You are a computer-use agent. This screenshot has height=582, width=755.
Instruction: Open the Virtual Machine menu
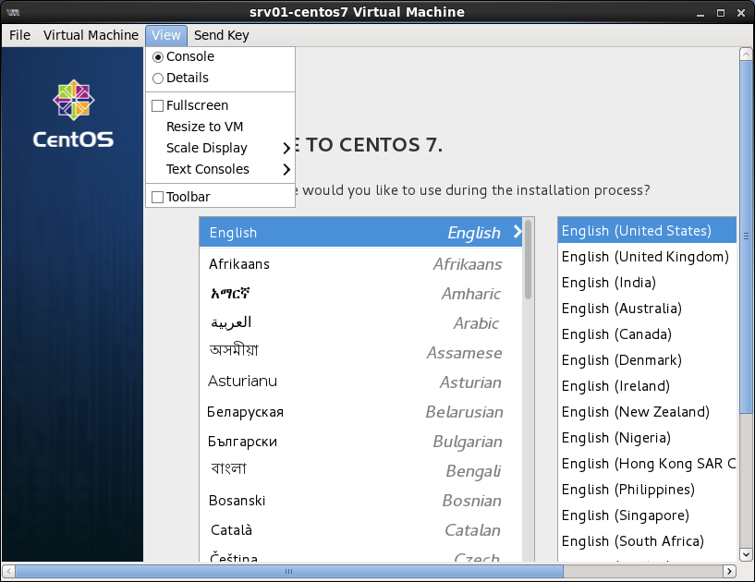click(91, 35)
